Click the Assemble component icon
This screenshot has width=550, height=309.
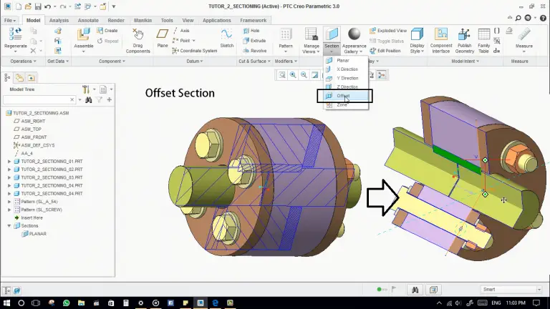[84, 36]
